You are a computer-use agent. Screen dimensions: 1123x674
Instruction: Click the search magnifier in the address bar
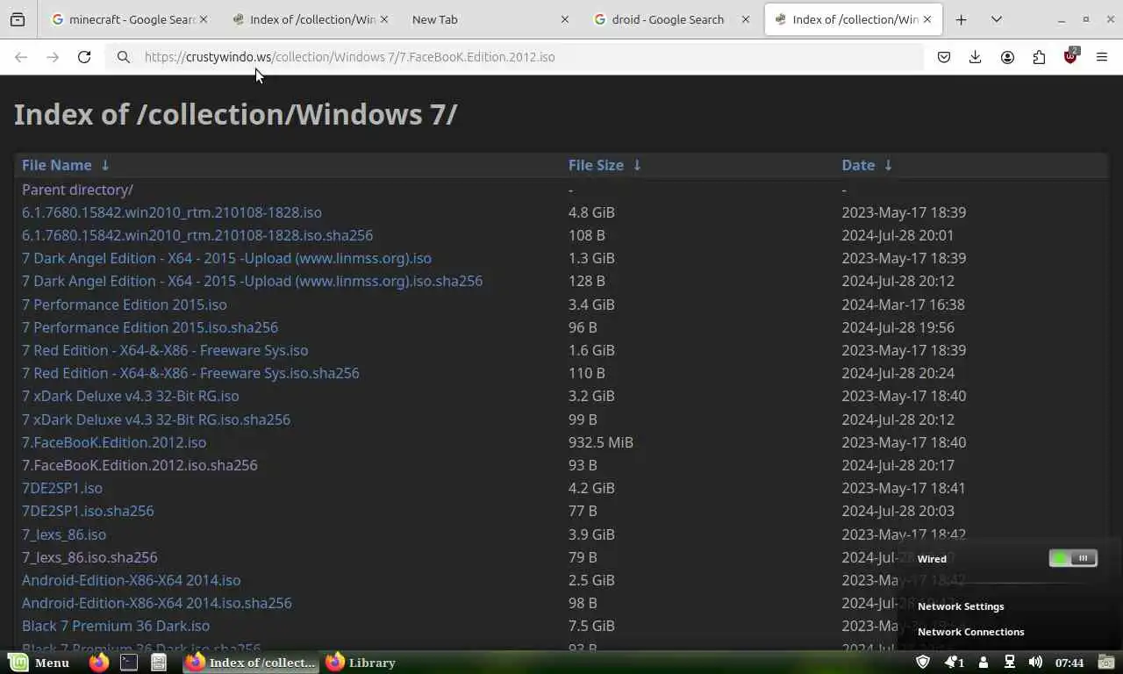pyautogui.click(x=124, y=57)
